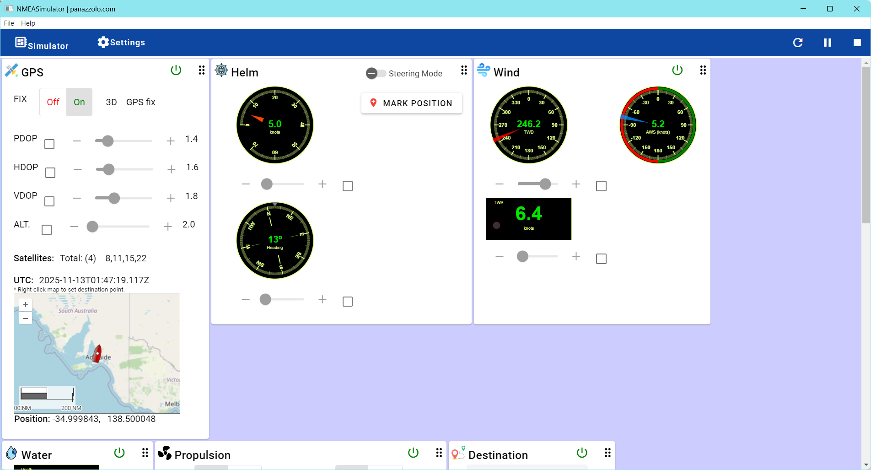Enable the Steering Mode switch
The width and height of the screenshot is (871, 470).
376,73
